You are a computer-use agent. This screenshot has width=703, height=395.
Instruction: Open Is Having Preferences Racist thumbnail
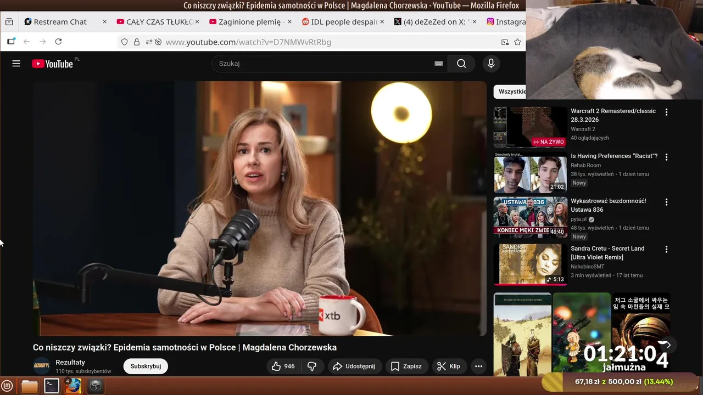click(x=530, y=172)
